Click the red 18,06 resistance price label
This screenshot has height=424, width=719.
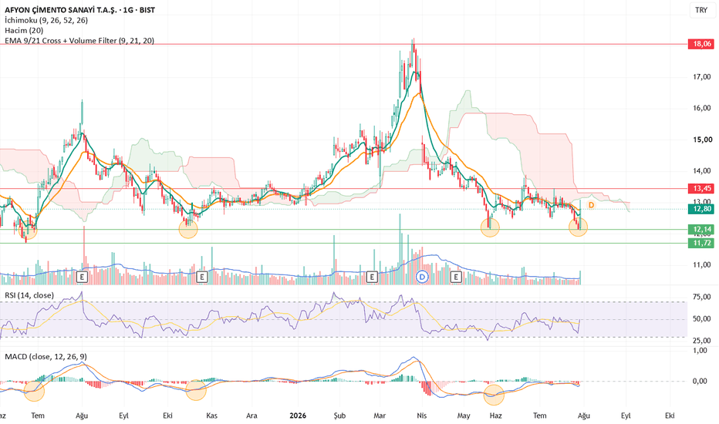[701, 44]
